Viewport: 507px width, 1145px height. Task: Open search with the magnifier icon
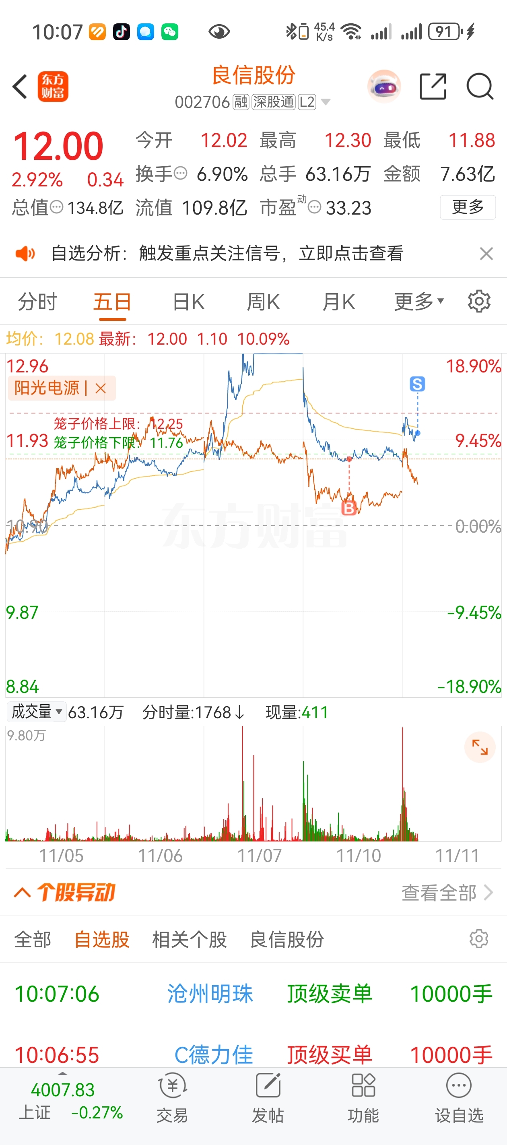[480, 86]
